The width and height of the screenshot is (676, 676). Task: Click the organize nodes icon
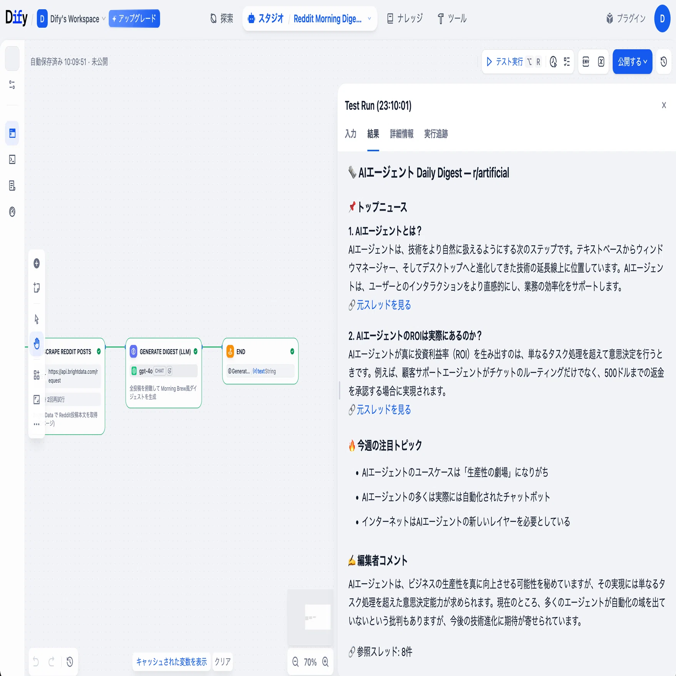pyautogui.click(x=37, y=375)
